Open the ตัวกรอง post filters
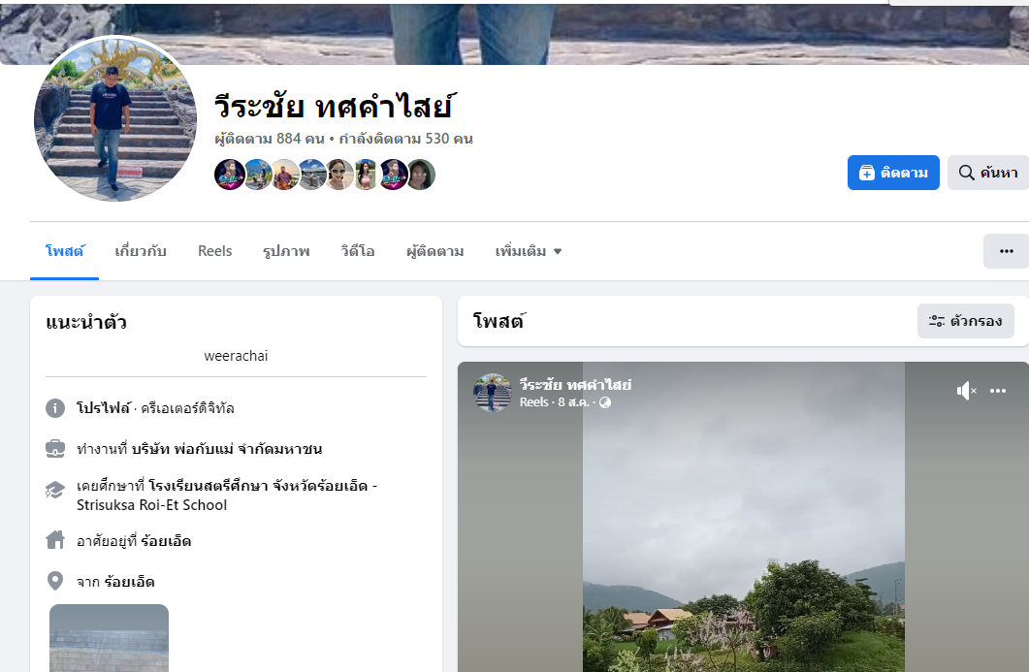This screenshot has height=672, width=1029. tap(965, 321)
